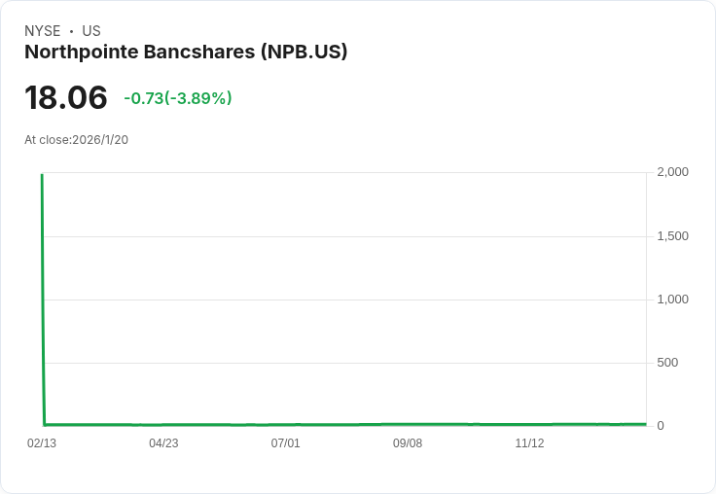Click the 0 y-axis value
The width and height of the screenshot is (716, 494).
point(661,426)
